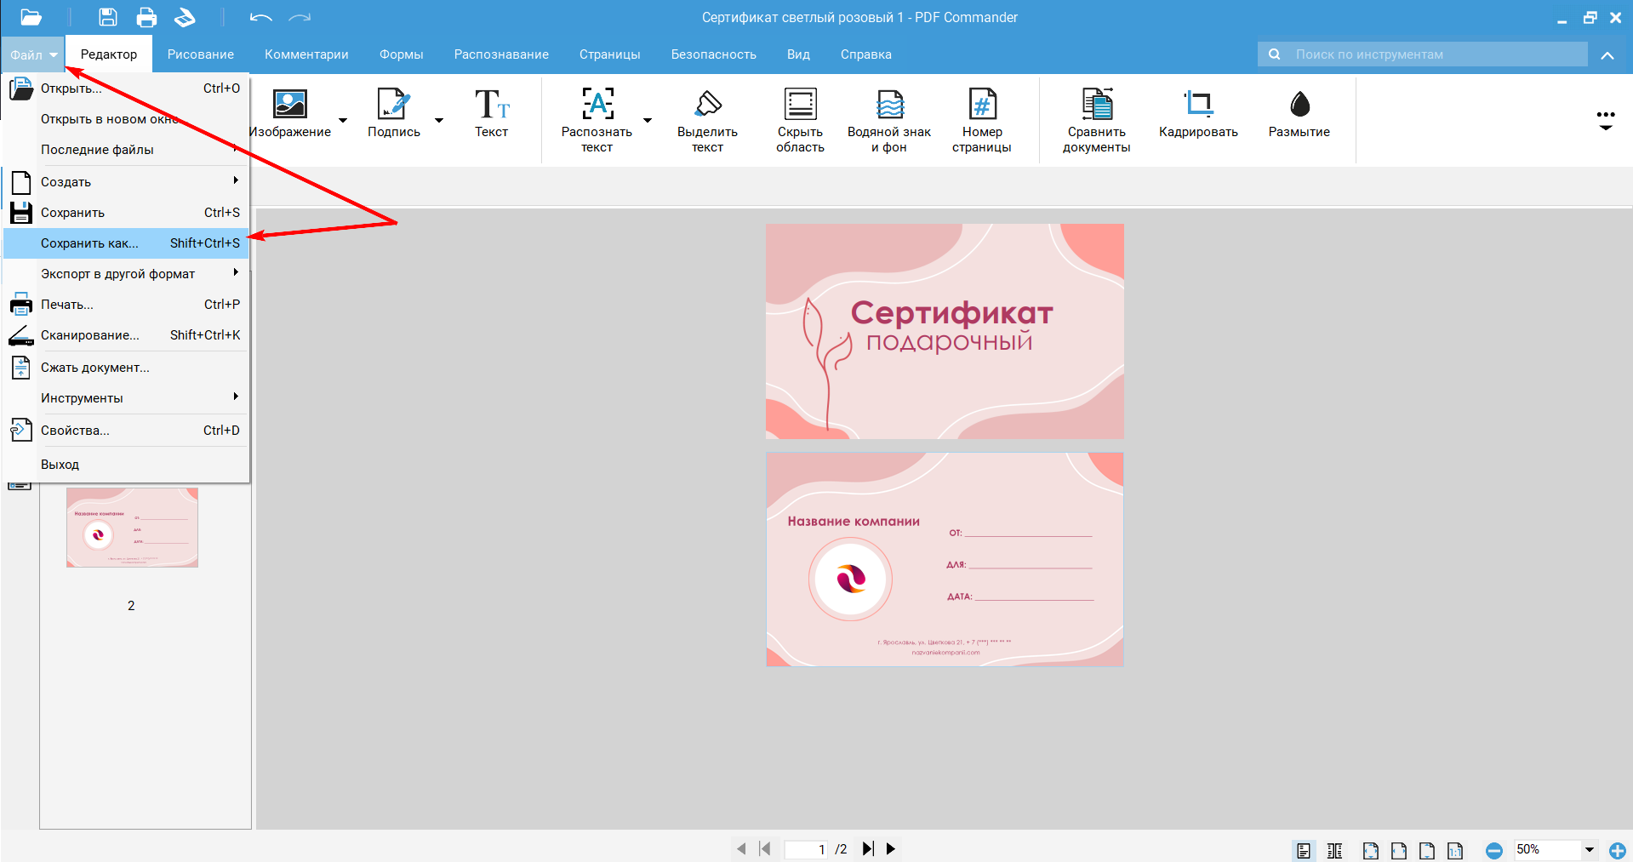Select the Highlight text (Выделить текст) tool

coord(707,105)
